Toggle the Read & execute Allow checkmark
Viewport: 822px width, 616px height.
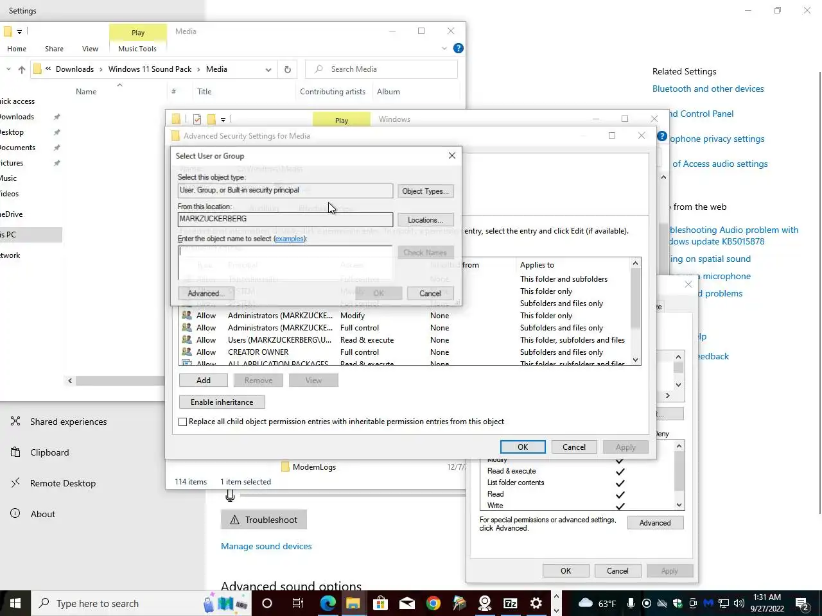click(x=620, y=471)
